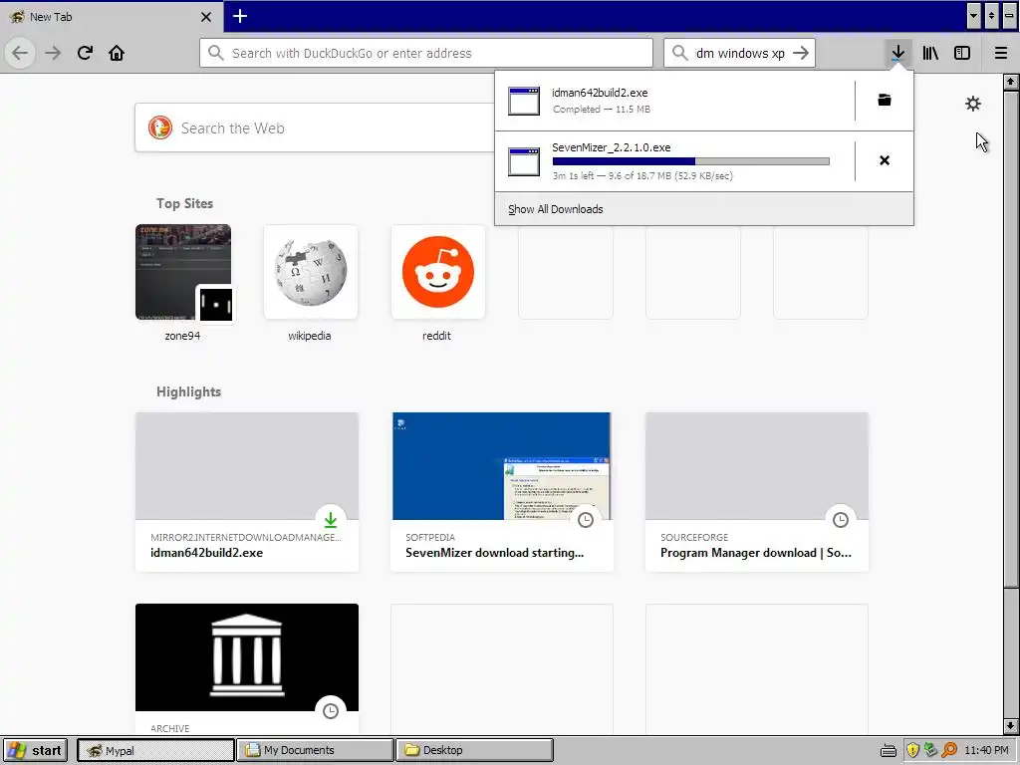Click green download badge on idman card
Viewport: 1020px width, 765px height.
point(331,519)
